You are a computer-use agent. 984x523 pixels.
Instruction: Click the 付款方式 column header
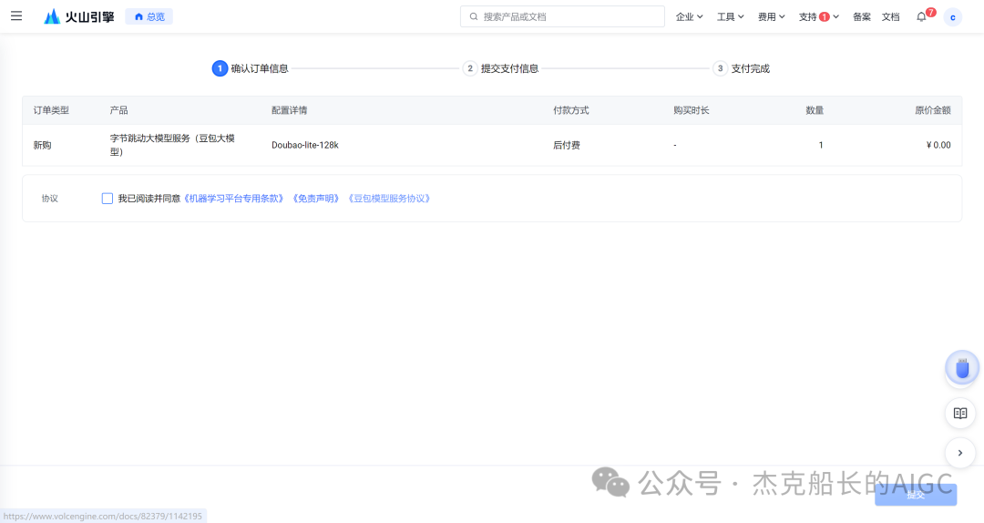click(571, 110)
